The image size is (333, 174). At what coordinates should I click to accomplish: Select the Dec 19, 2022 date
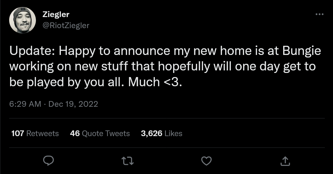pos(73,104)
